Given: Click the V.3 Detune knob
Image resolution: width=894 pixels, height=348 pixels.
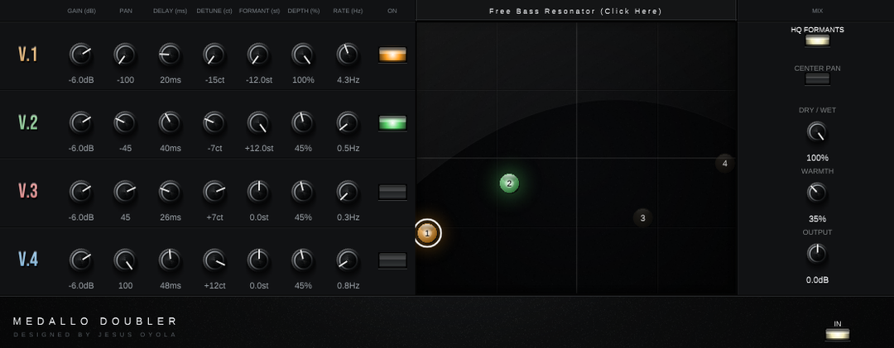Looking at the screenshot, I should [x=214, y=192].
